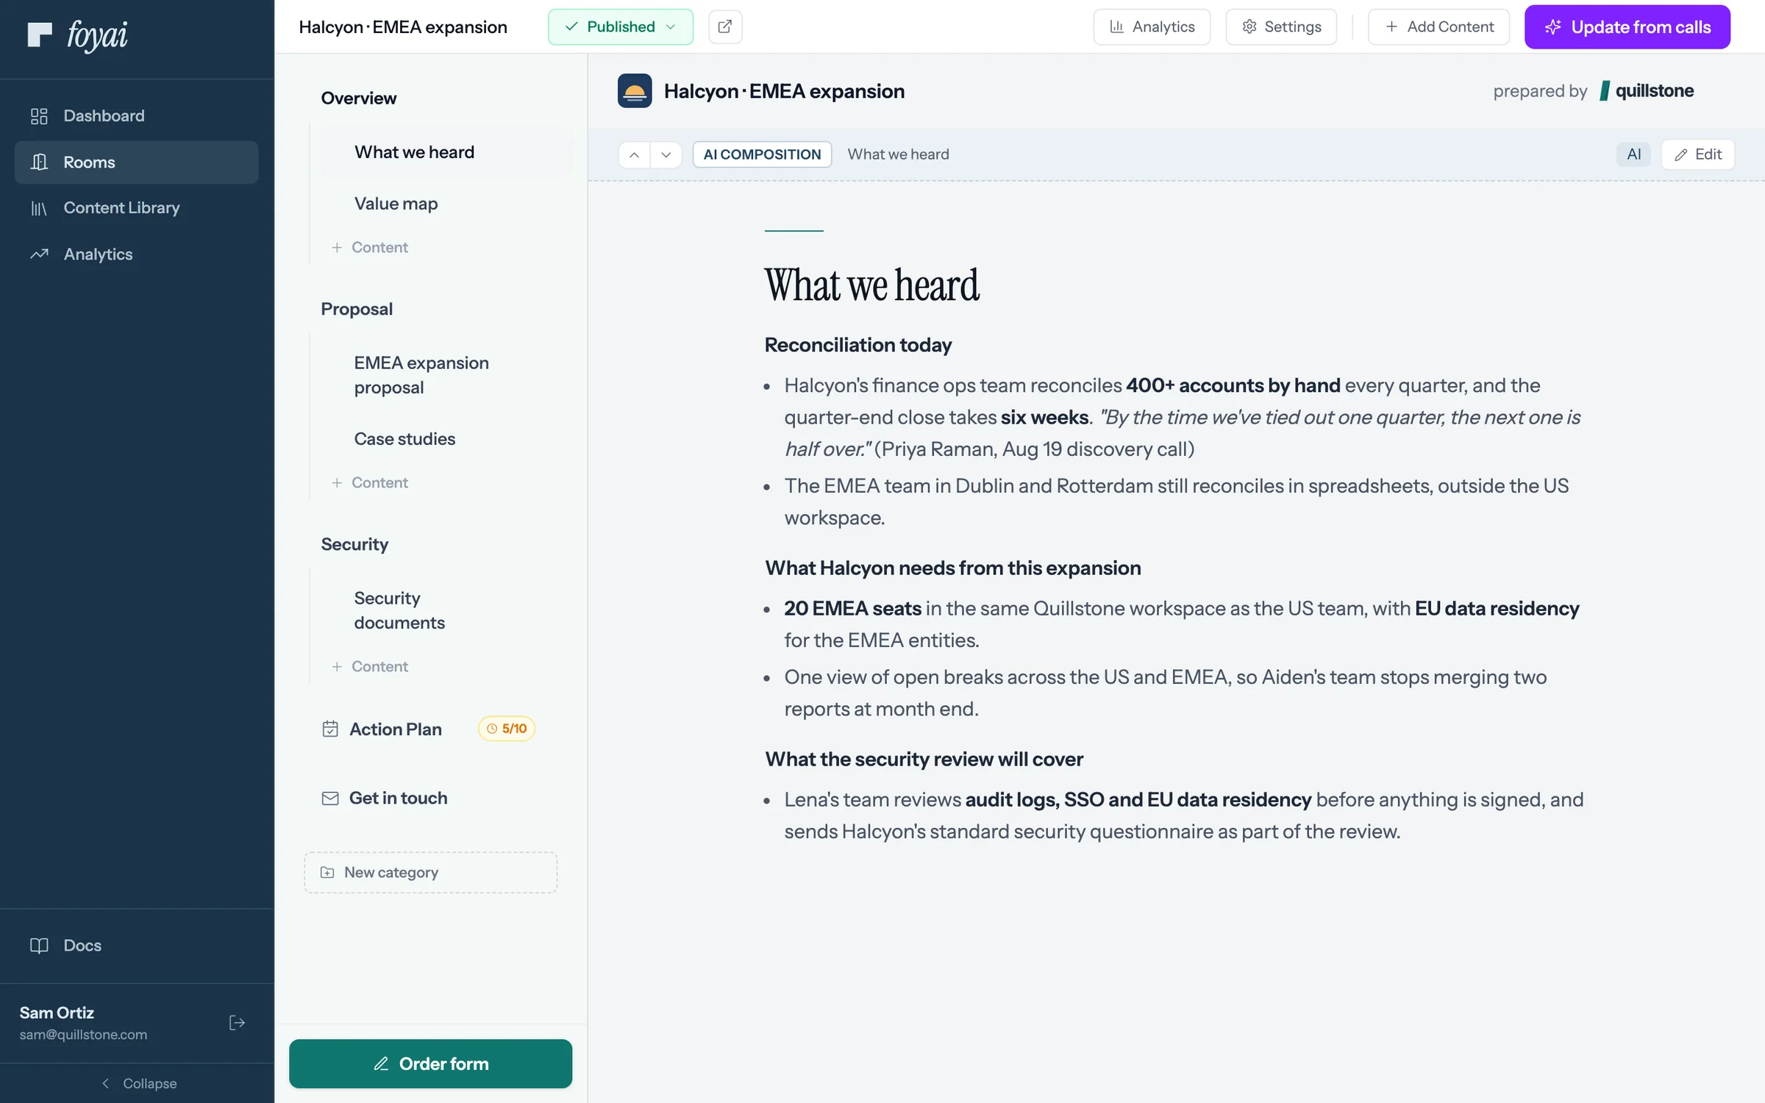Open Get in touch
This screenshot has width=1765, height=1103.
coord(385,798)
